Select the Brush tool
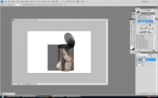Viewport: 158px width, 98px height. [134, 29]
